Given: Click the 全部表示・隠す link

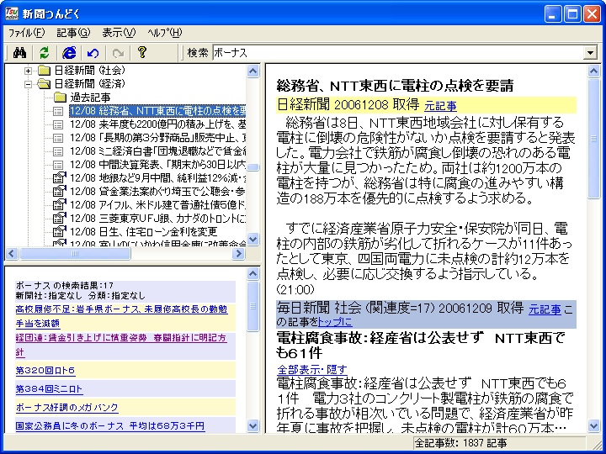Looking at the screenshot, I should pos(312,369).
